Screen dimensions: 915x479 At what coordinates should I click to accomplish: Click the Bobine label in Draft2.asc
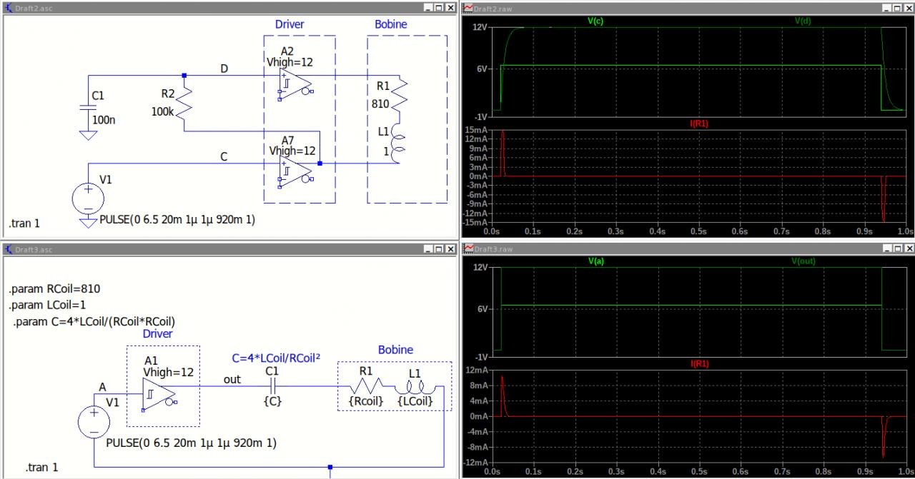tap(391, 24)
